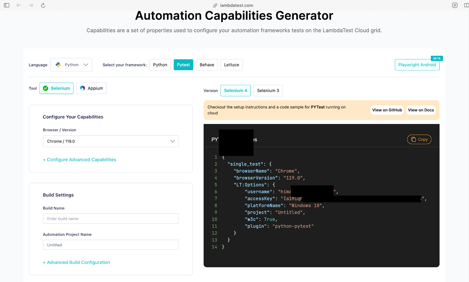Open the Browser / Version dropdown

point(111,141)
